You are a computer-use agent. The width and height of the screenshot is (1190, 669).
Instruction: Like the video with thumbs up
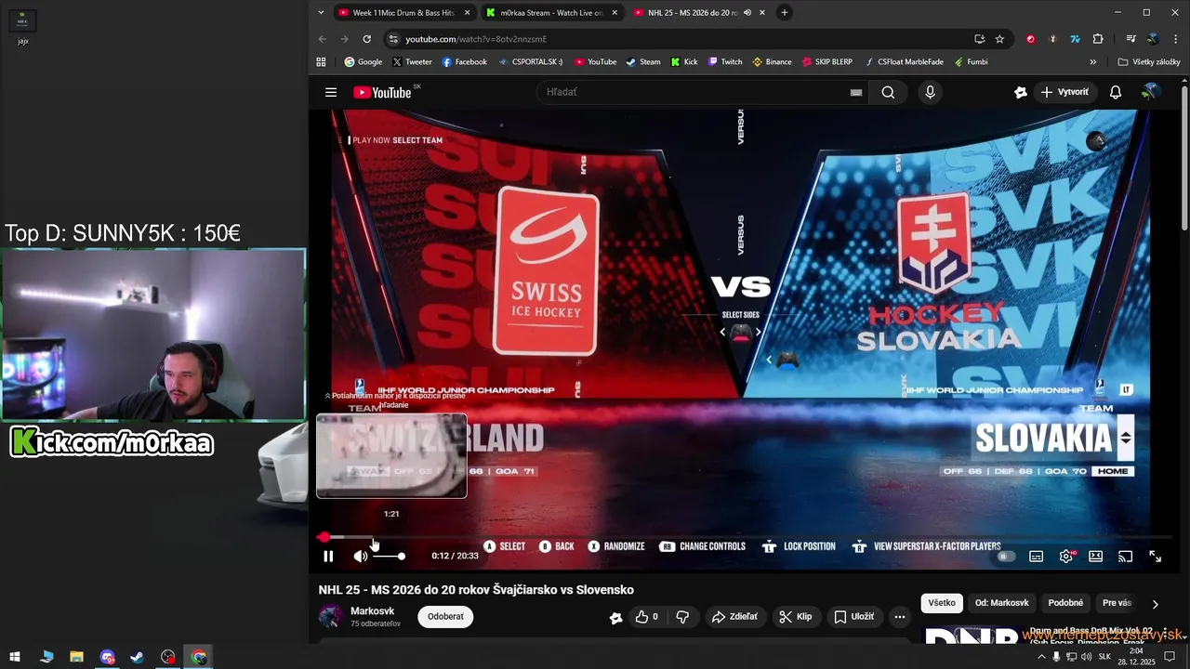click(647, 616)
